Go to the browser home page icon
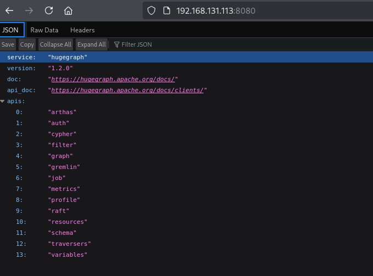The height and width of the screenshot is (276, 373). [x=68, y=10]
